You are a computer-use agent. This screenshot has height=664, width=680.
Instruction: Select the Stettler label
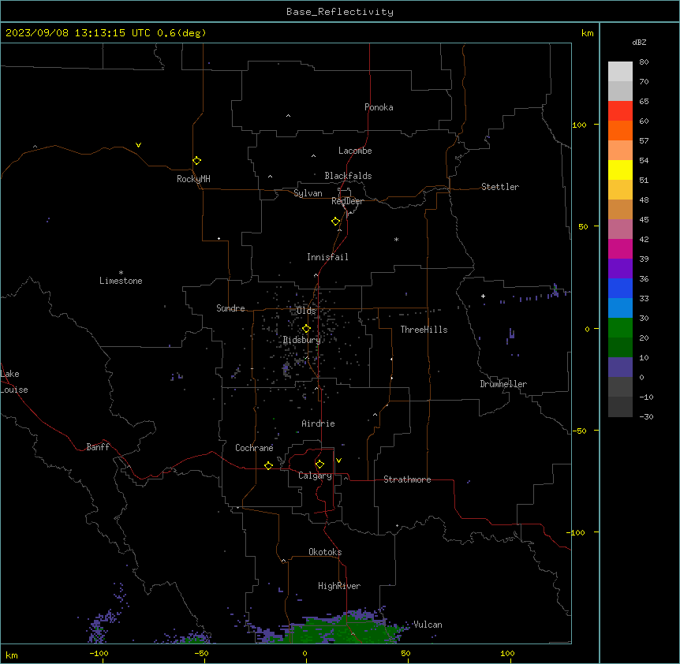pos(500,187)
